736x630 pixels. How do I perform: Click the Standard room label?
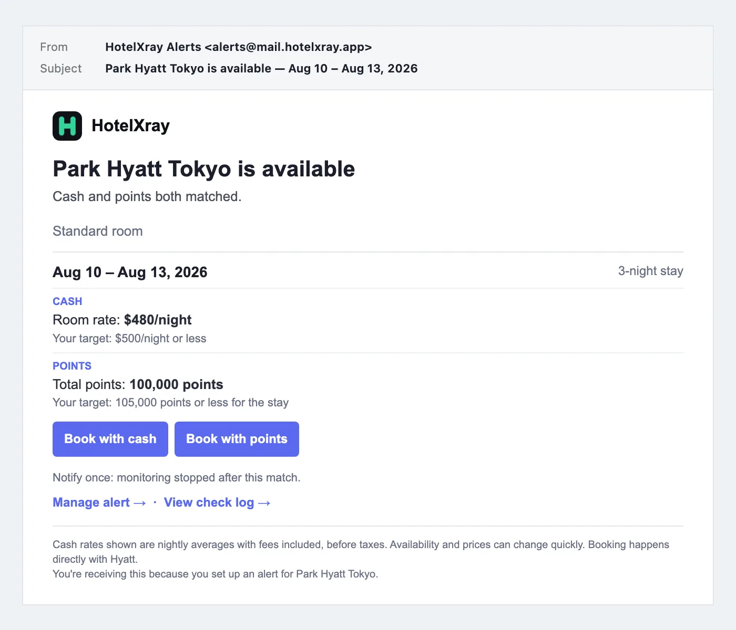tap(98, 231)
